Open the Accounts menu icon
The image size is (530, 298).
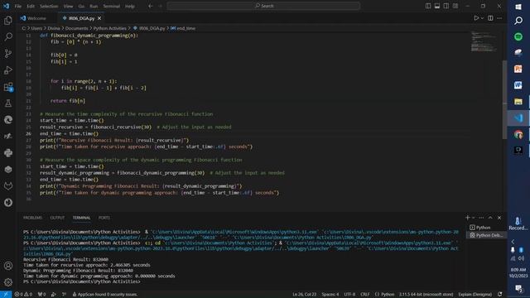click(8, 266)
